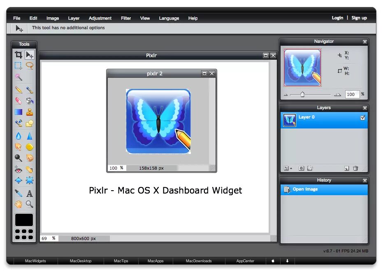Open MacWidgets in bottom bar
Image resolution: width=383 pixels, height=273 pixels.
[x=35, y=261]
